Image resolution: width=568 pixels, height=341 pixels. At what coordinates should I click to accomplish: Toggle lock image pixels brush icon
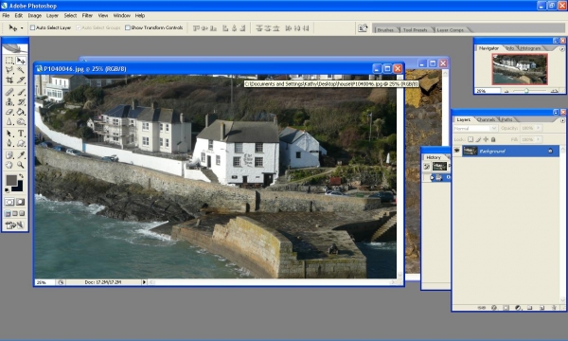coord(478,139)
